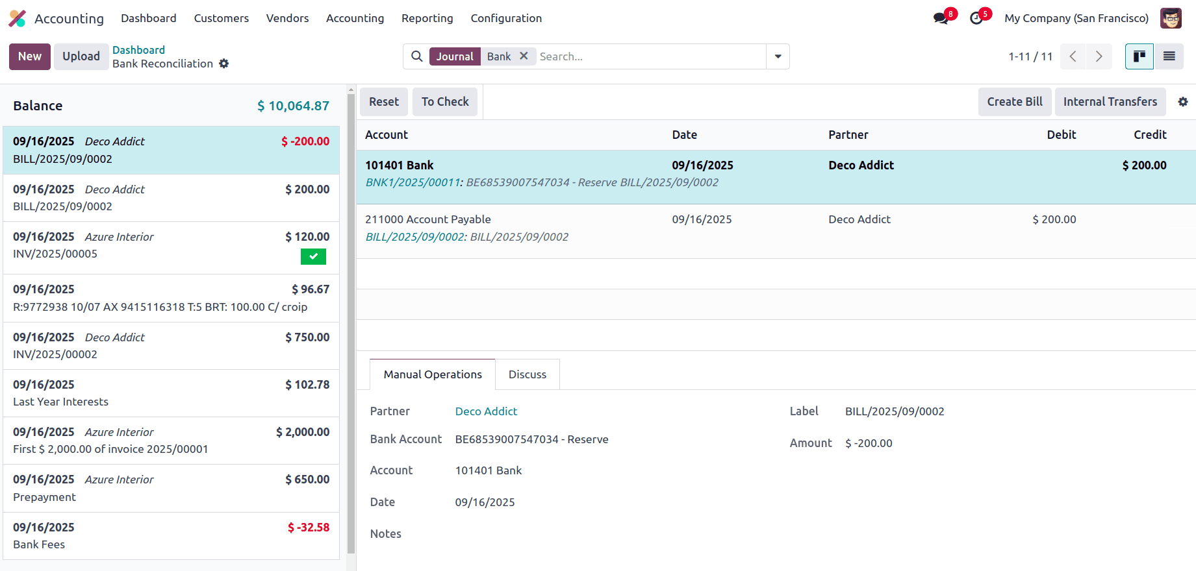Click the Search input field
The image size is (1196, 571).
click(650, 56)
